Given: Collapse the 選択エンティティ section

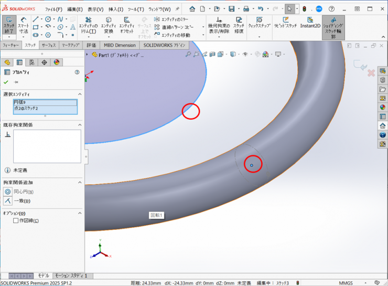Looking at the screenshot, I should (x=80, y=94).
